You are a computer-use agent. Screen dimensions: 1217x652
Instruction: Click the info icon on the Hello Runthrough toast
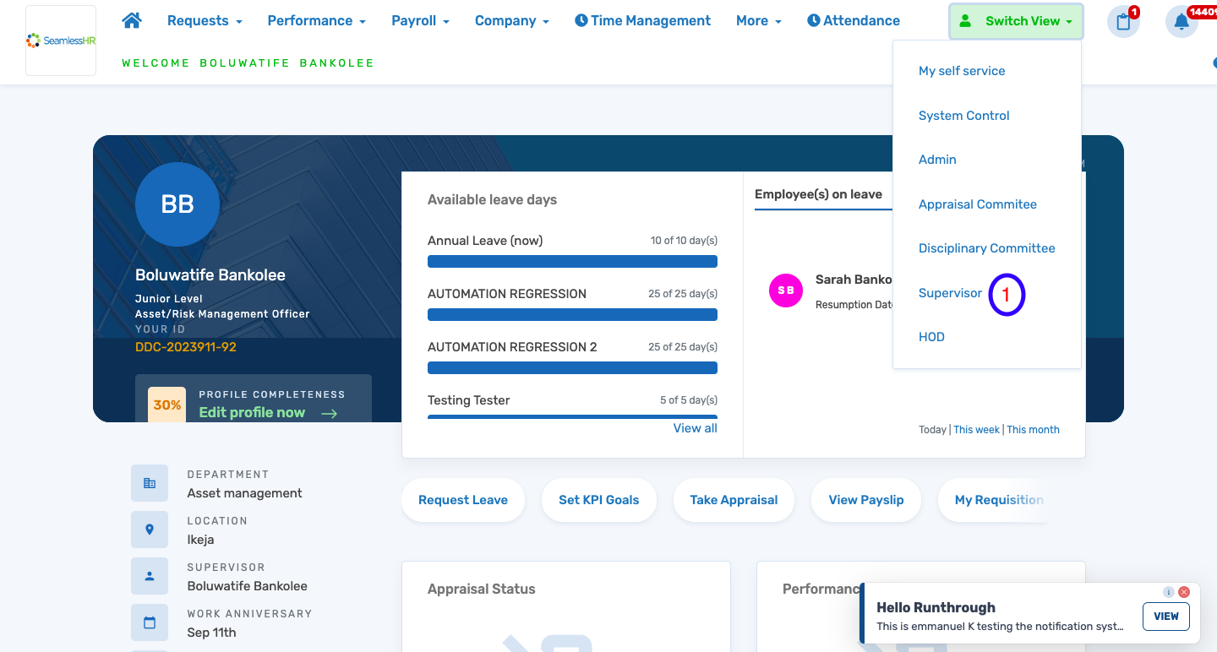1169,592
